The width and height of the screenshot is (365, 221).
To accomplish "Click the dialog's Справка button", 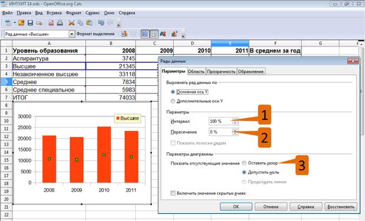I will click(306, 206).
